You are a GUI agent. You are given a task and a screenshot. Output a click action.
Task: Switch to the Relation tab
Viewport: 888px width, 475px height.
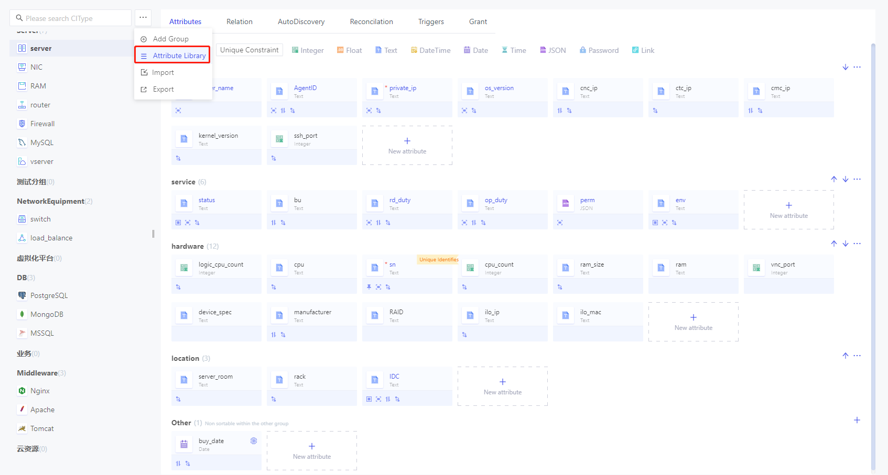[x=240, y=21]
